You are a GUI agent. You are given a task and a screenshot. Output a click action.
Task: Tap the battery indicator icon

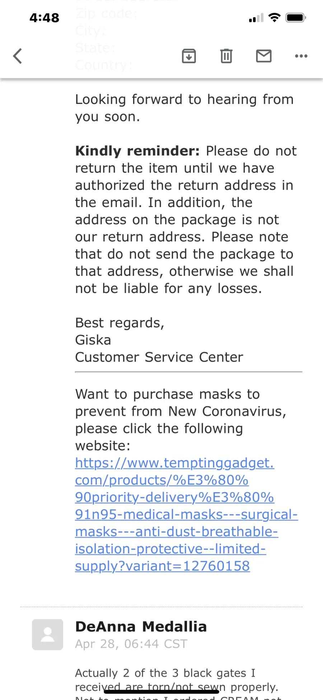click(x=296, y=17)
